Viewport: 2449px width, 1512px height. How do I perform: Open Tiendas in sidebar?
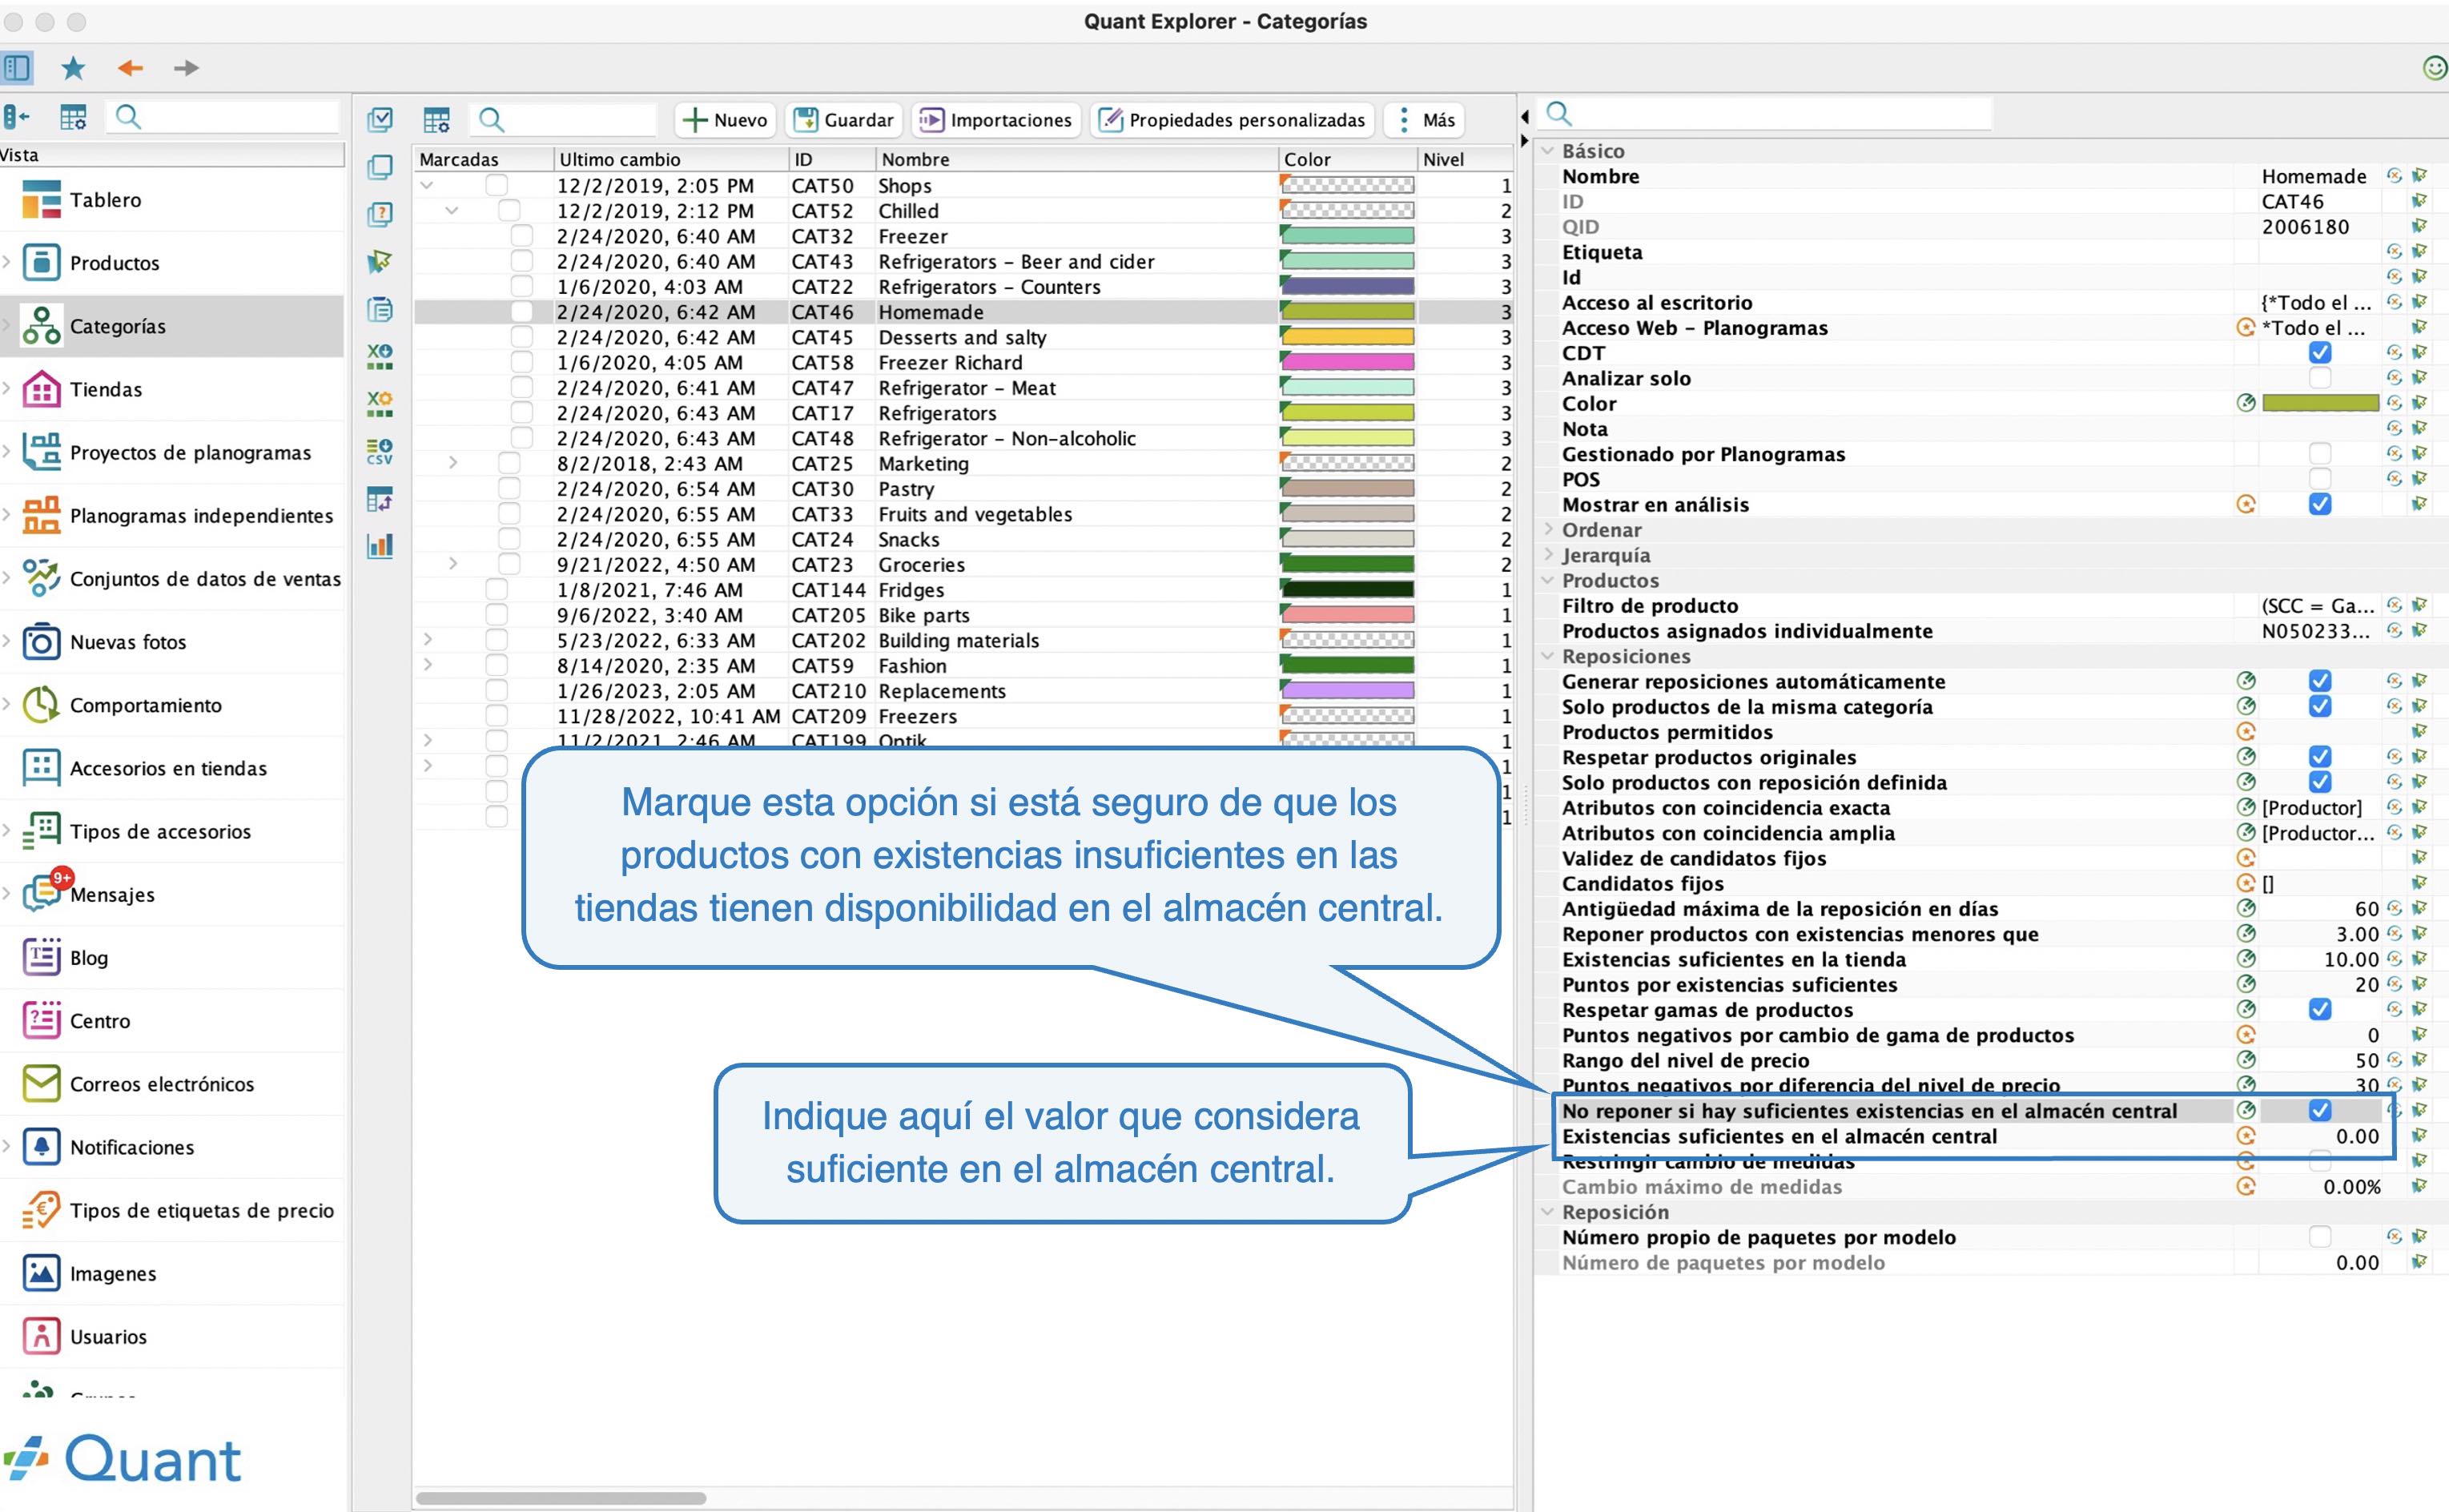172,389
